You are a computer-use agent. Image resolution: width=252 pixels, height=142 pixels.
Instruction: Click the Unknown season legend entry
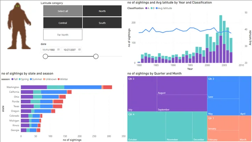(50, 79)
